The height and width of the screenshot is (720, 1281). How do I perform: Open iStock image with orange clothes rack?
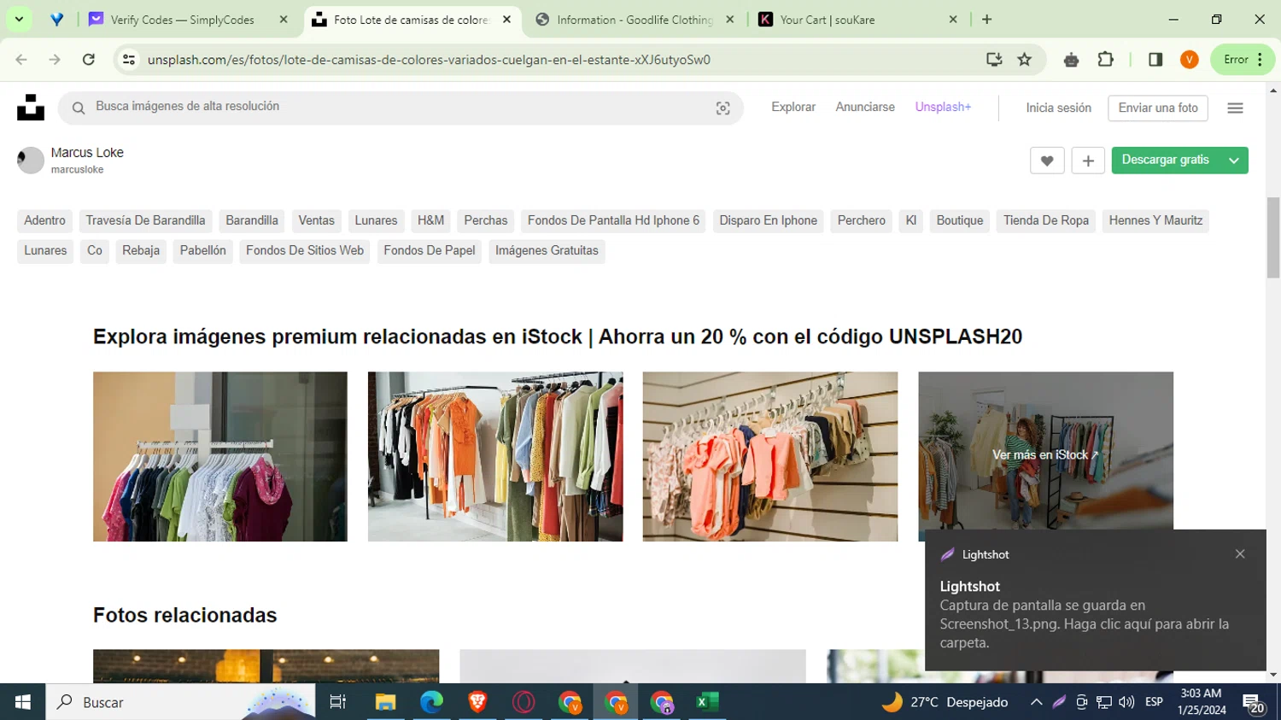tap(495, 456)
